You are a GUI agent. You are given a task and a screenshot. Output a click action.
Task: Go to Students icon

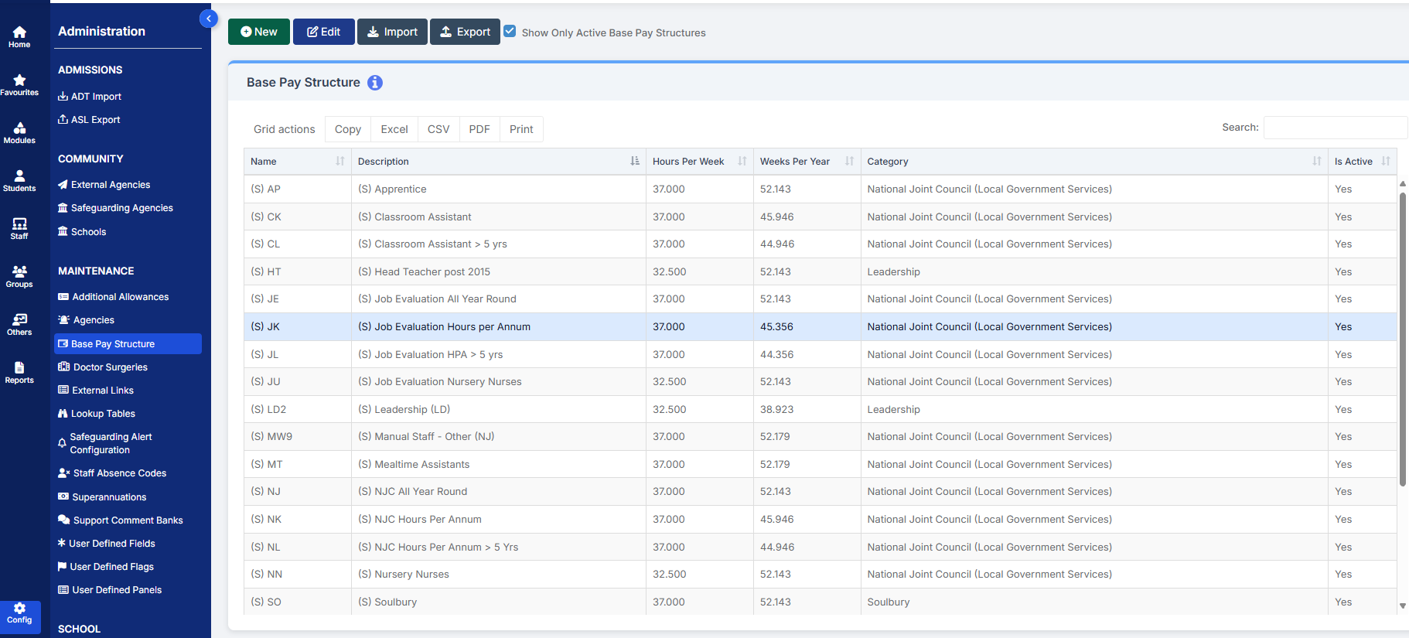(19, 180)
